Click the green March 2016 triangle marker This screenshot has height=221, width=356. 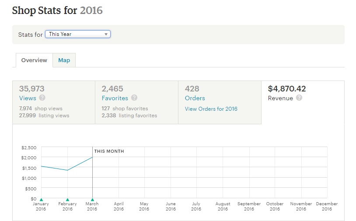pos(92,200)
